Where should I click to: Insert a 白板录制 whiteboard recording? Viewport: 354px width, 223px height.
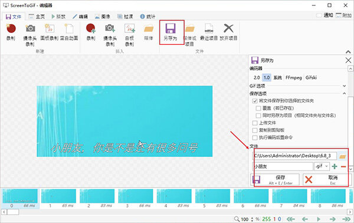129,35
